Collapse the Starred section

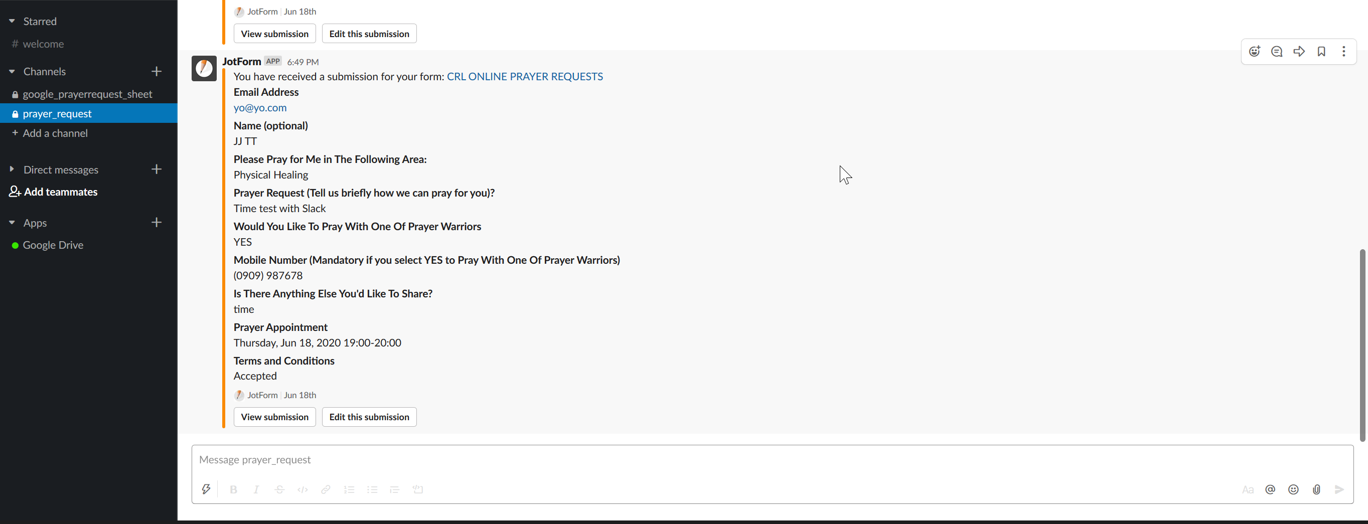(x=12, y=21)
